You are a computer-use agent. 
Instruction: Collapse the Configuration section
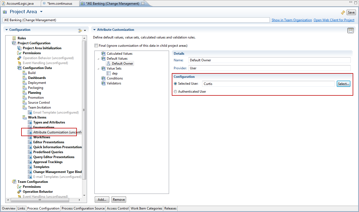[7, 30]
